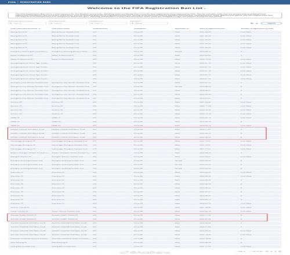Click the search icon in the Association filter field
This screenshot has width=290, height=255.
click(x=133, y=23)
